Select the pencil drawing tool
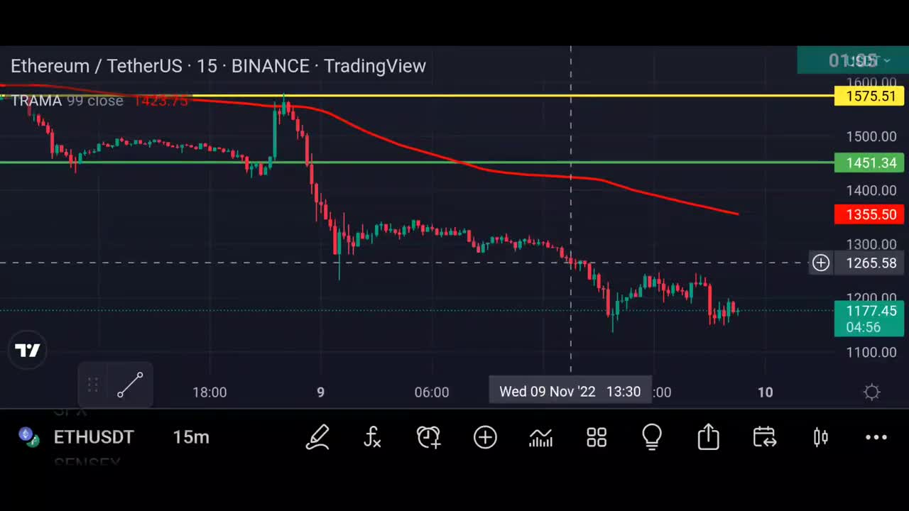Screen dimensions: 909x511 point(317,437)
